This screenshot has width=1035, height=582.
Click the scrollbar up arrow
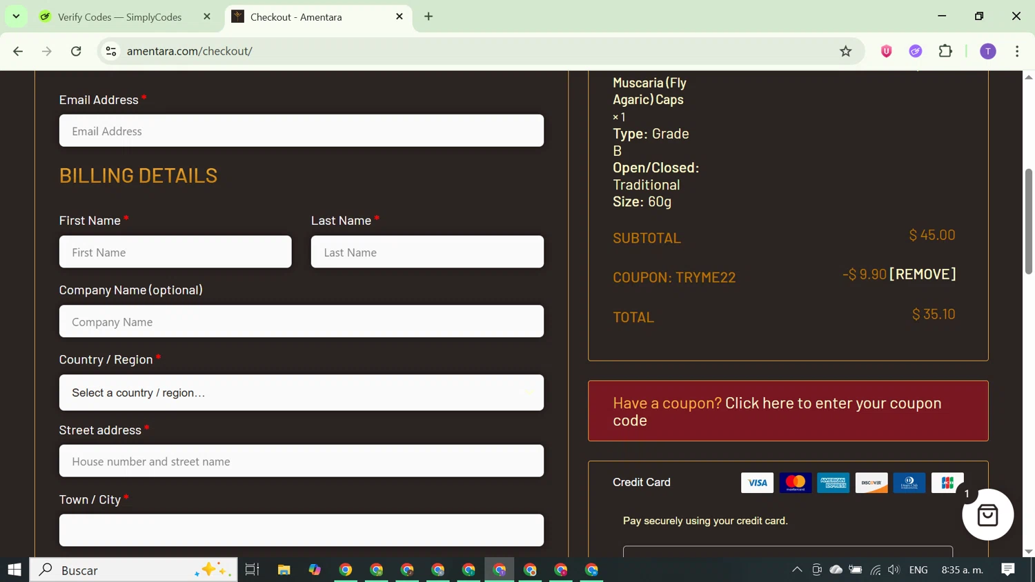click(x=1029, y=77)
